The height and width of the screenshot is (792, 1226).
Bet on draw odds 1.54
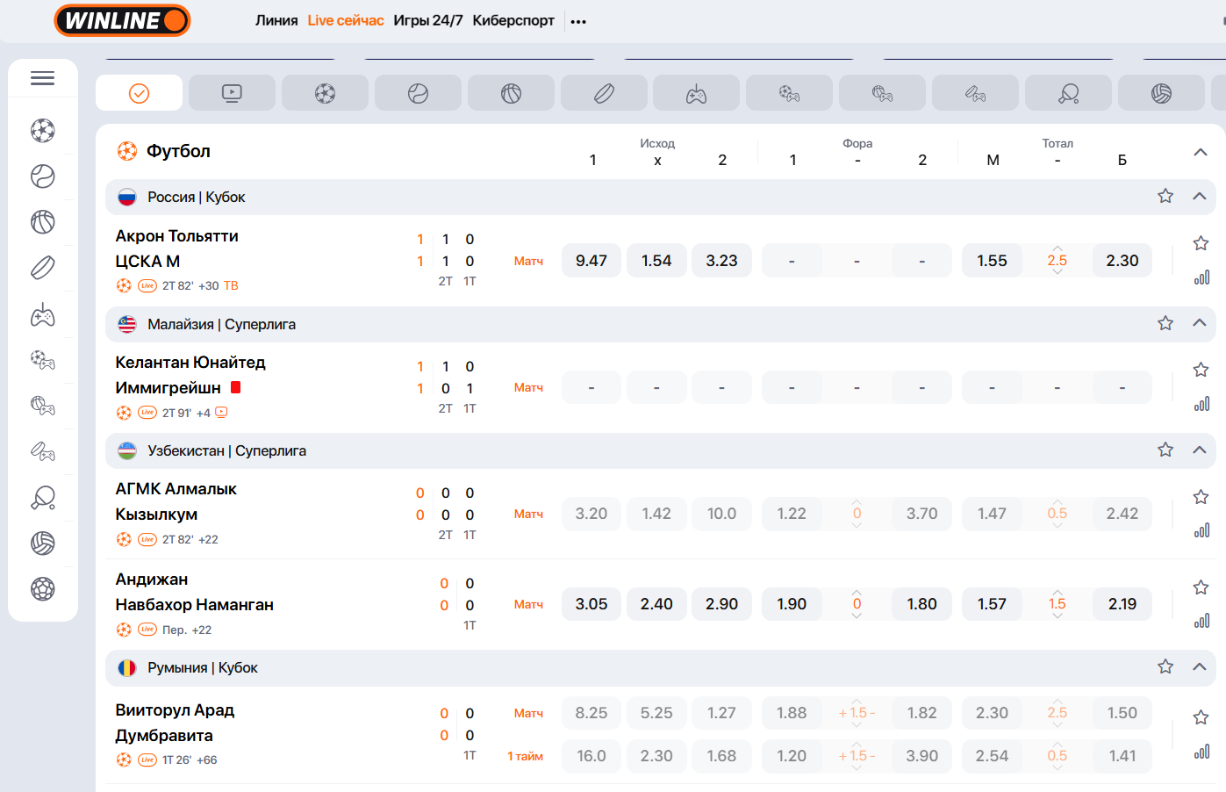[x=656, y=261]
